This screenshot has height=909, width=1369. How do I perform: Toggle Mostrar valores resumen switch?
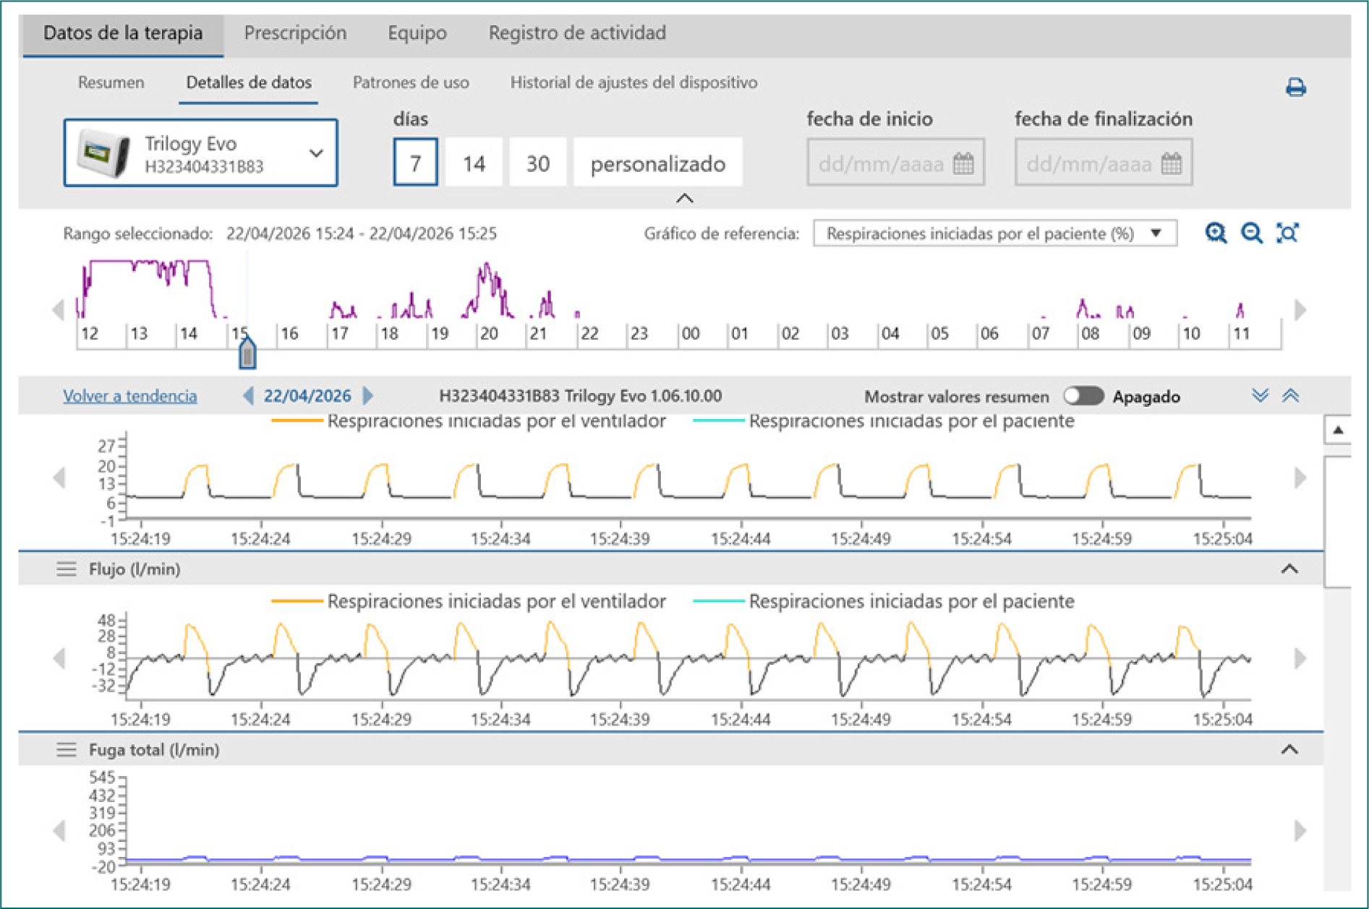pos(1083,396)
